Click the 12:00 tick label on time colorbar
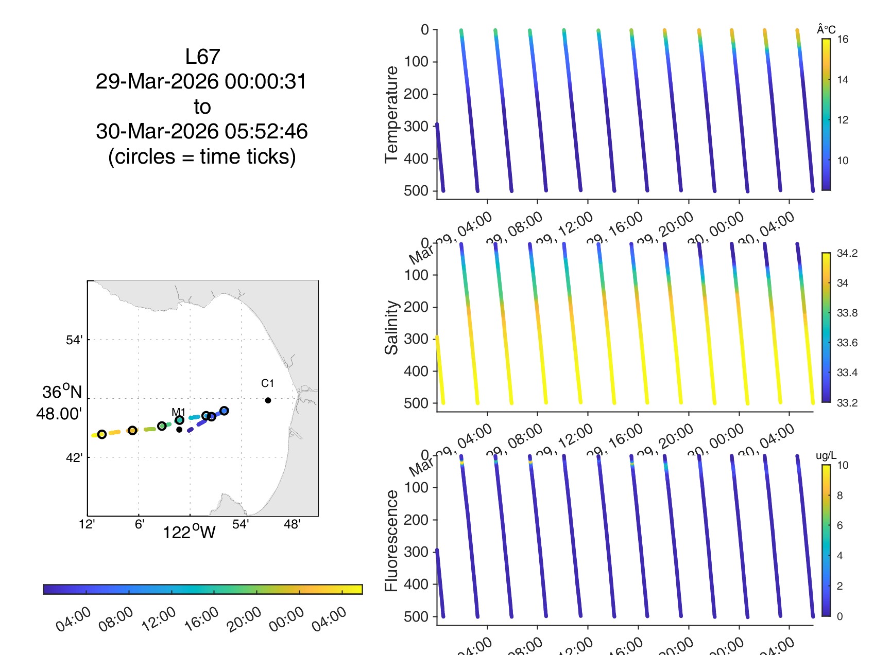The width and height of the screenshot is (874, 655). [159, 619]
